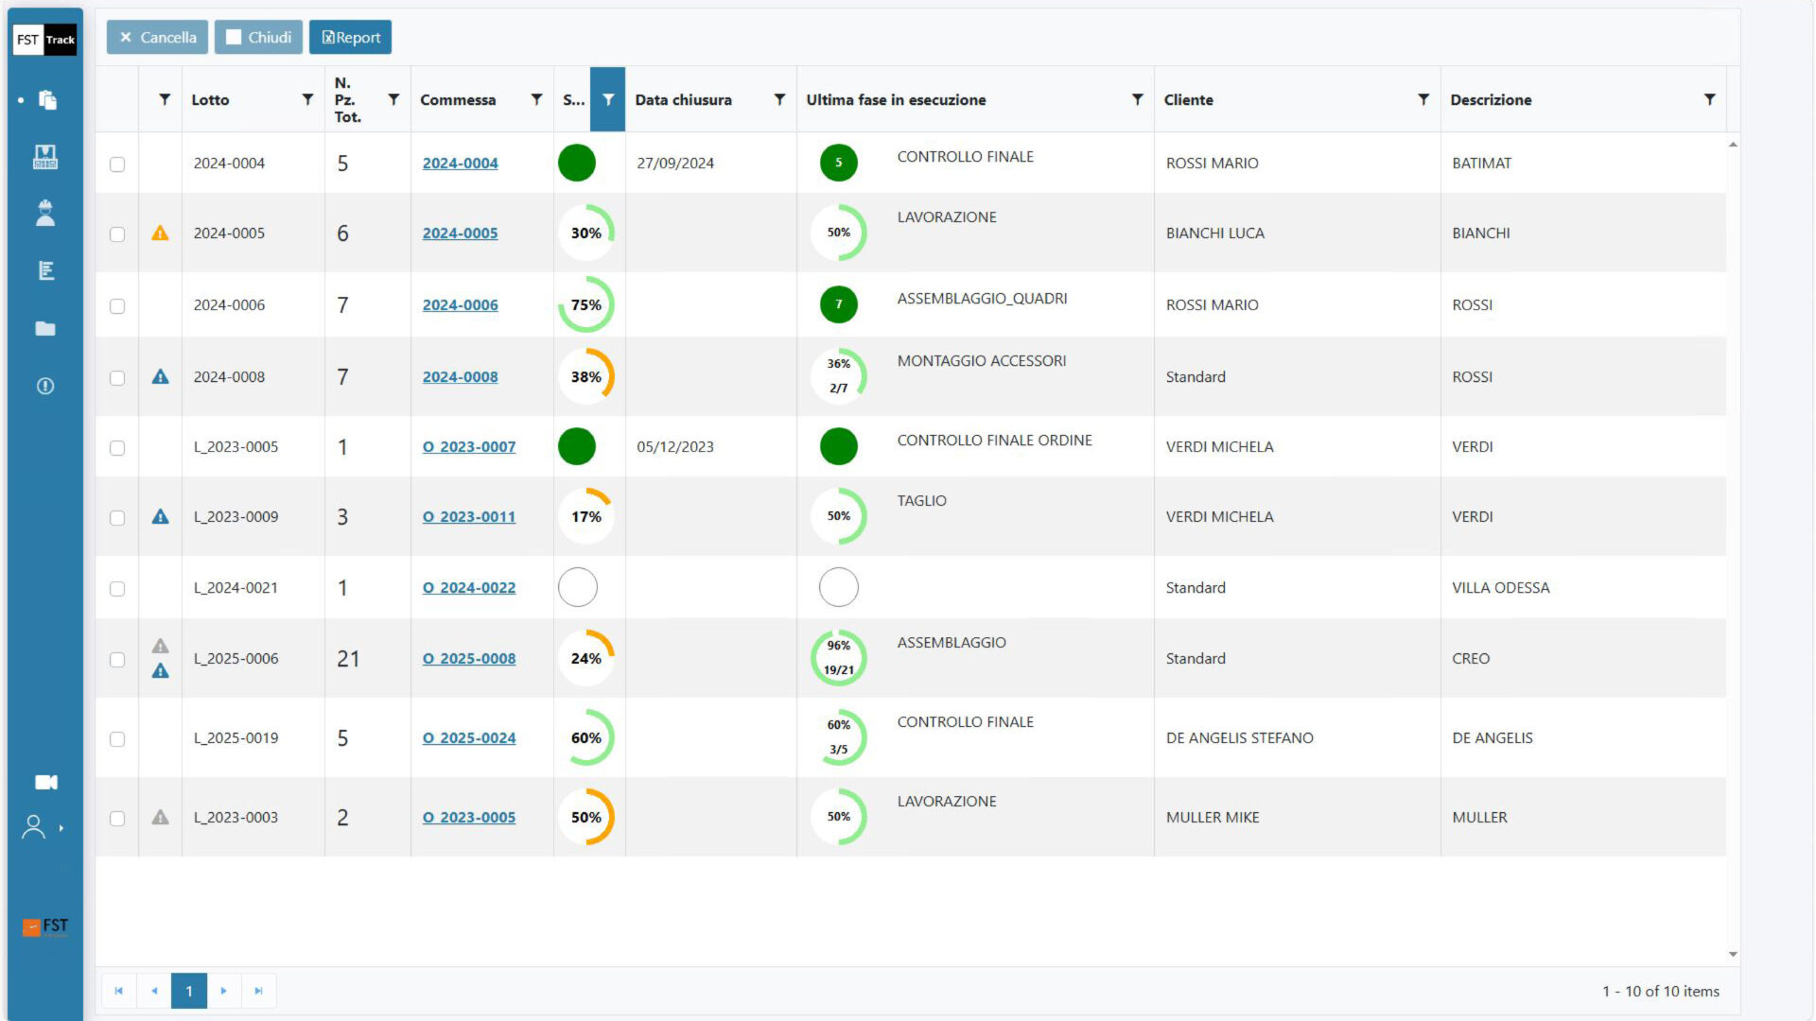Click orange warning icon for lot 2024-0005

pos(160,234)
